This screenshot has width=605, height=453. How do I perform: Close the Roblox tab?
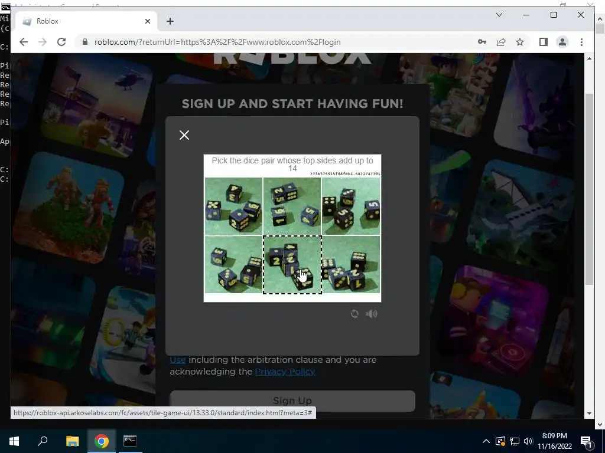tap(147, 21)
